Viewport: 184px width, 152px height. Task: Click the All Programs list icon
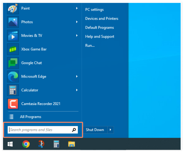pos(11,117)
